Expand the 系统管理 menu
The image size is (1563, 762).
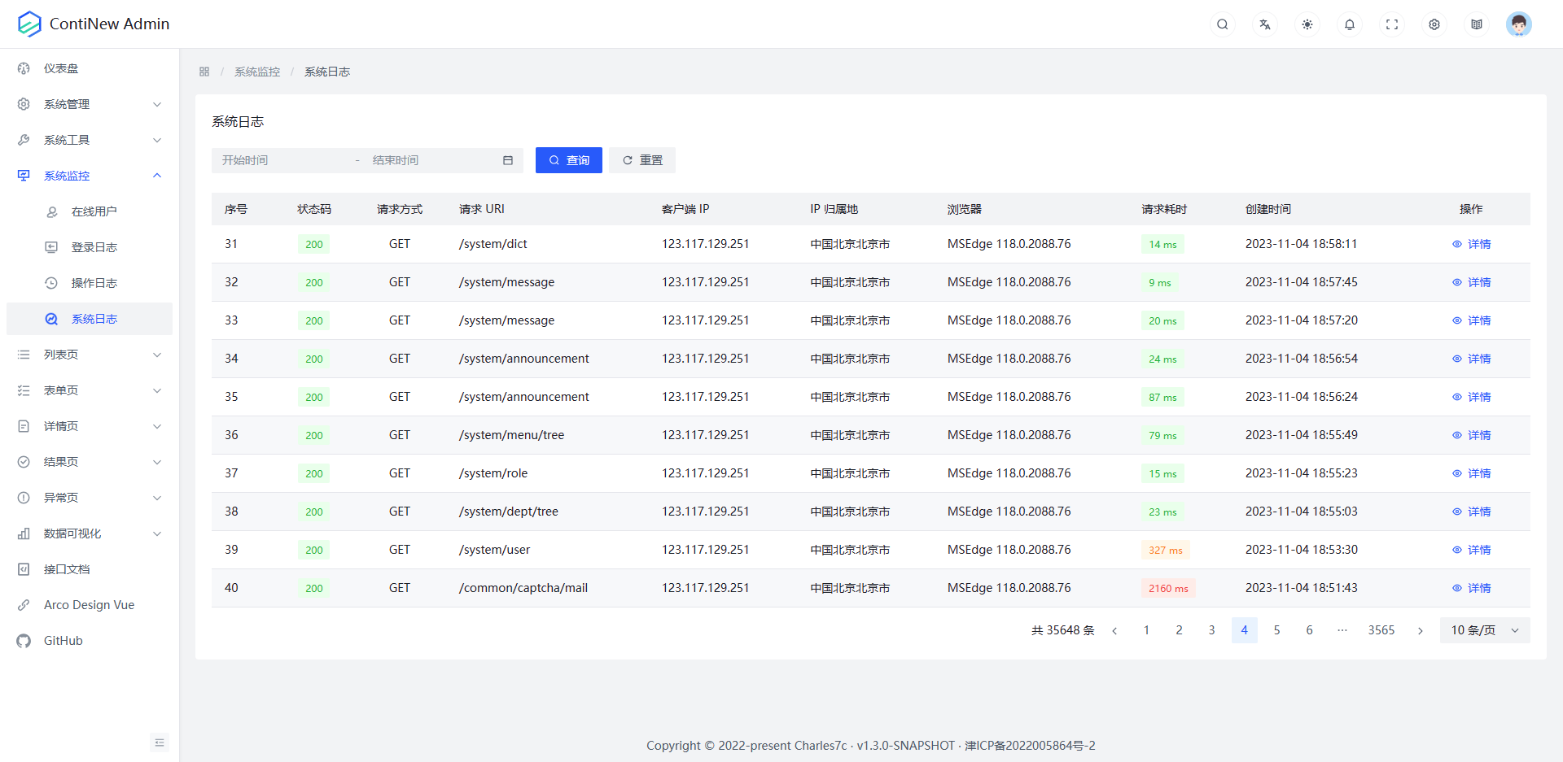pyautogui.click(x=90, y=104)
